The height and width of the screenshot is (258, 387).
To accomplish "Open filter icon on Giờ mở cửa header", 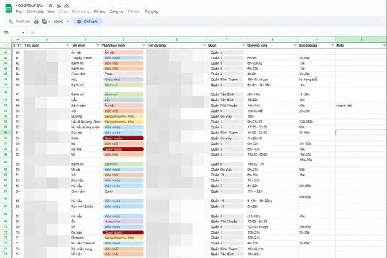I will pos(295,45).
